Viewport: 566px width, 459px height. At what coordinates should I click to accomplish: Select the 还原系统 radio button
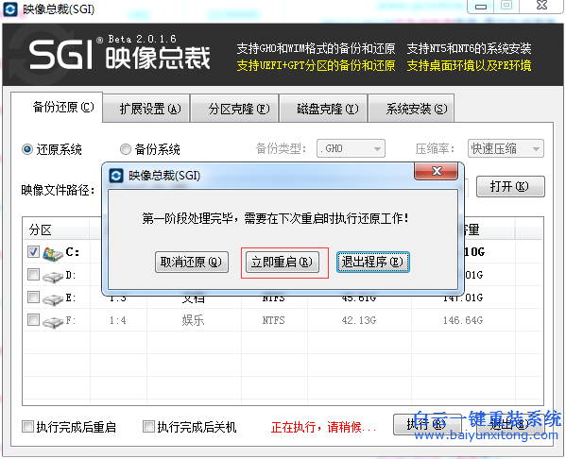[27, 149]
